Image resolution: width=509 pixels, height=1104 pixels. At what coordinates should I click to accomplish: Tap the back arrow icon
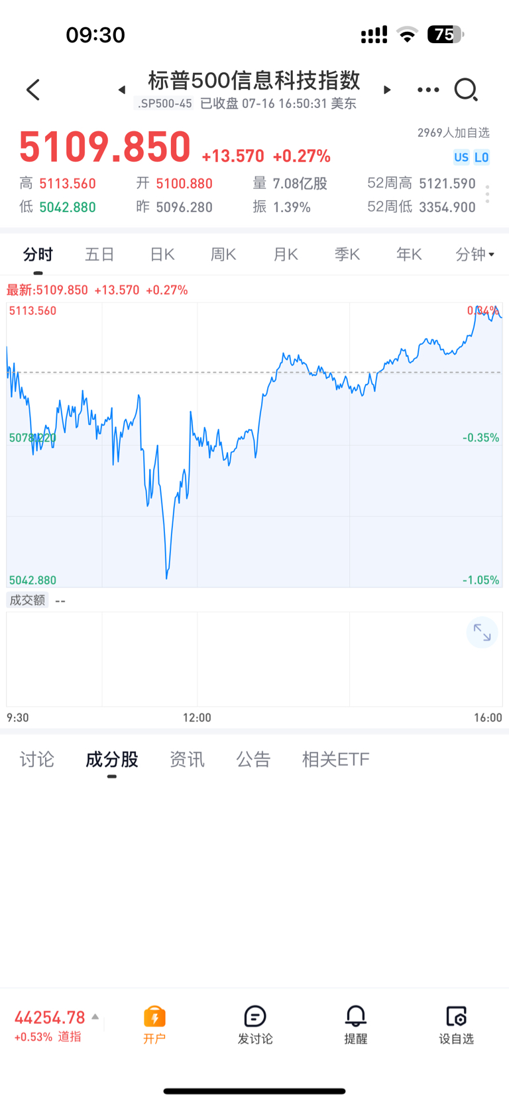[x=33, y=90]
